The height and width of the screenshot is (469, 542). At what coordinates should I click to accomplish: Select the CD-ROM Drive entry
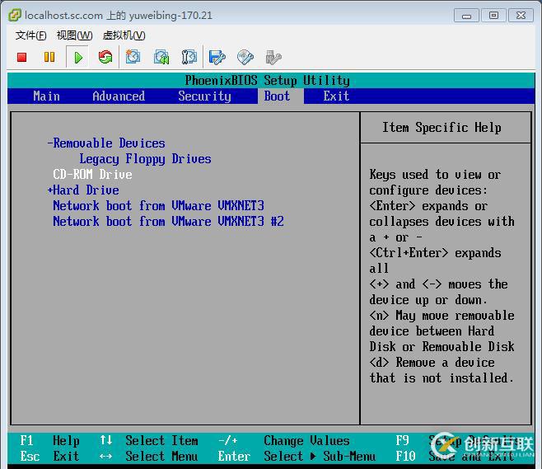92,174
